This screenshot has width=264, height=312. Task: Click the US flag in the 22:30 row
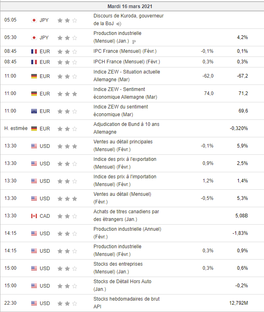tap(34, 303)
